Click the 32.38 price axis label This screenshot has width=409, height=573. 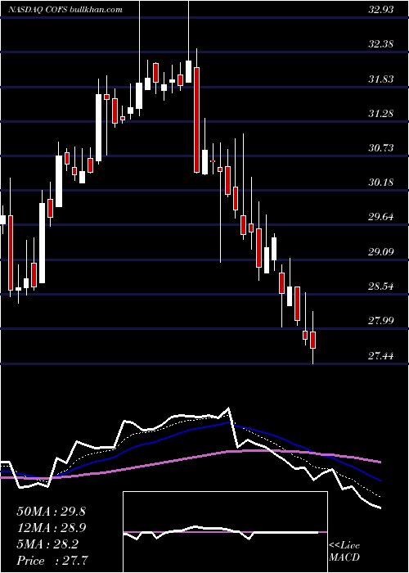381,44
